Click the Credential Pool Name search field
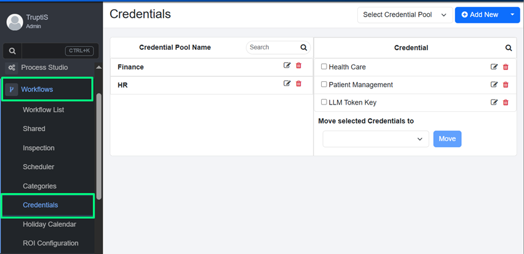524x254 pixels. 272,47
